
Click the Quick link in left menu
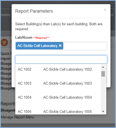click(5, 54)
